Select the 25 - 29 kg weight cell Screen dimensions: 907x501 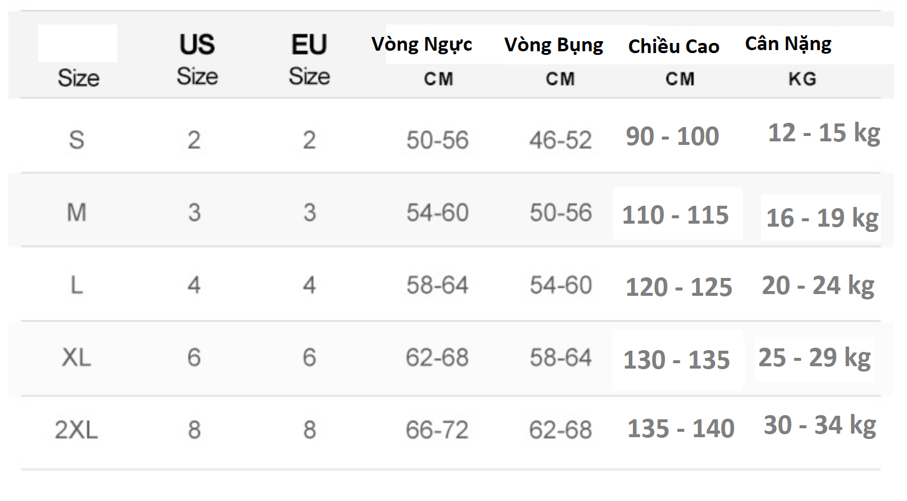pos(814,358)
